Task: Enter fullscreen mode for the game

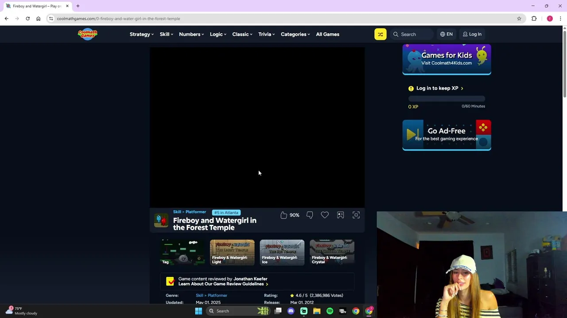Action: pos(356,215)
